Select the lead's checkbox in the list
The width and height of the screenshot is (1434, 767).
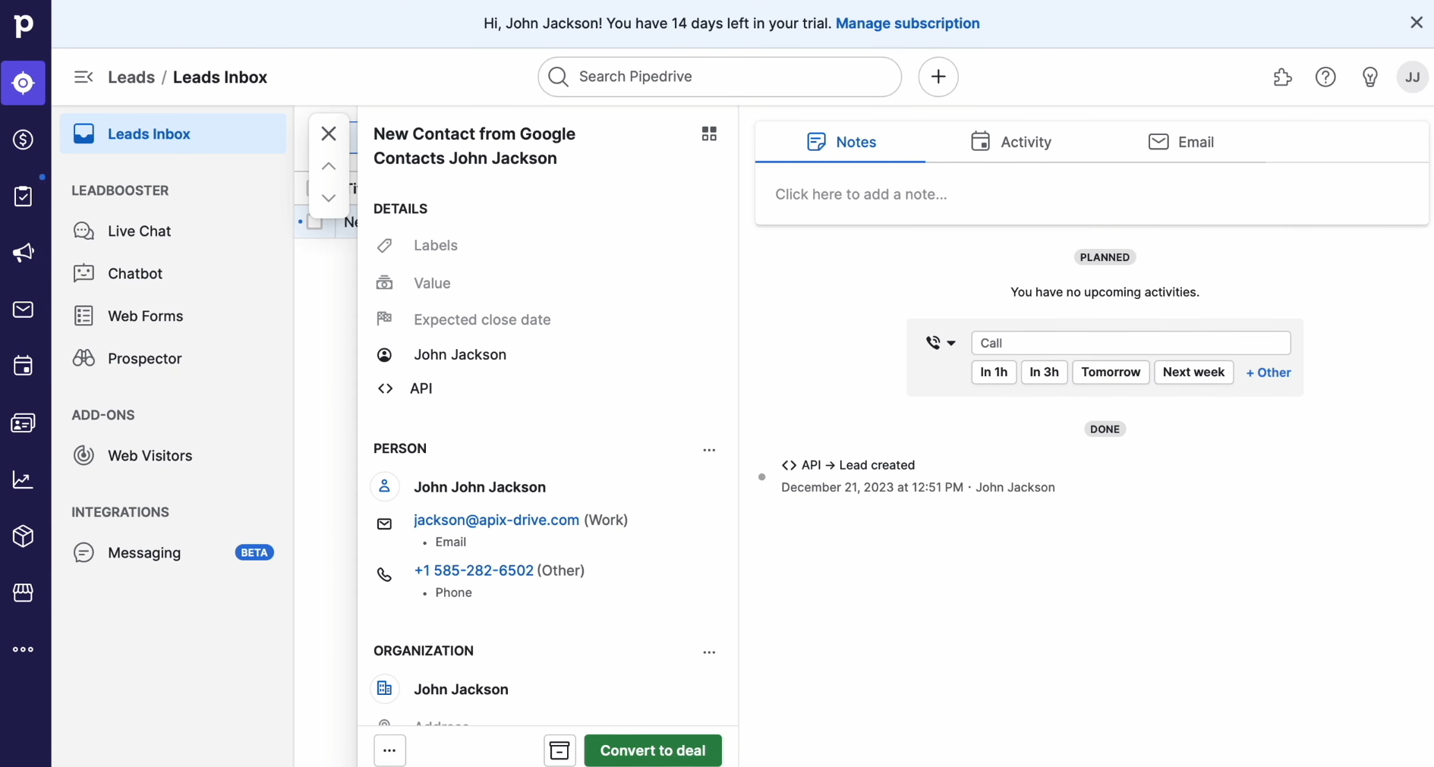[x=316, y=224]
